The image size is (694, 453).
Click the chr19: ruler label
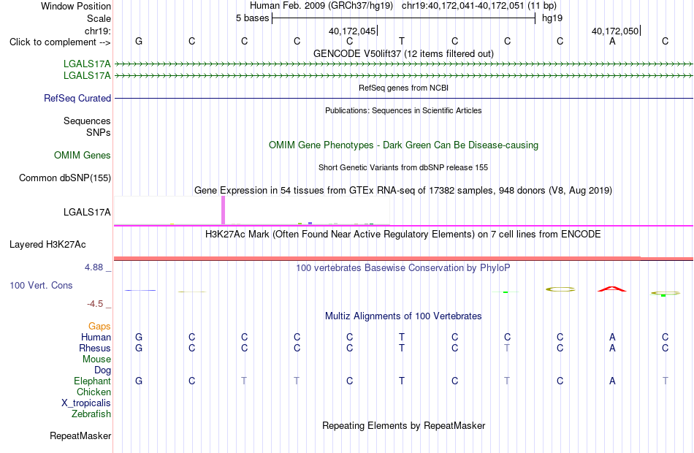[x=97, y=31]
